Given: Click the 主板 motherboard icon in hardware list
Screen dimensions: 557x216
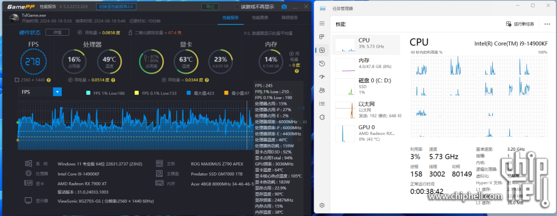Looking at the screenshot, I should click(160, 163).
